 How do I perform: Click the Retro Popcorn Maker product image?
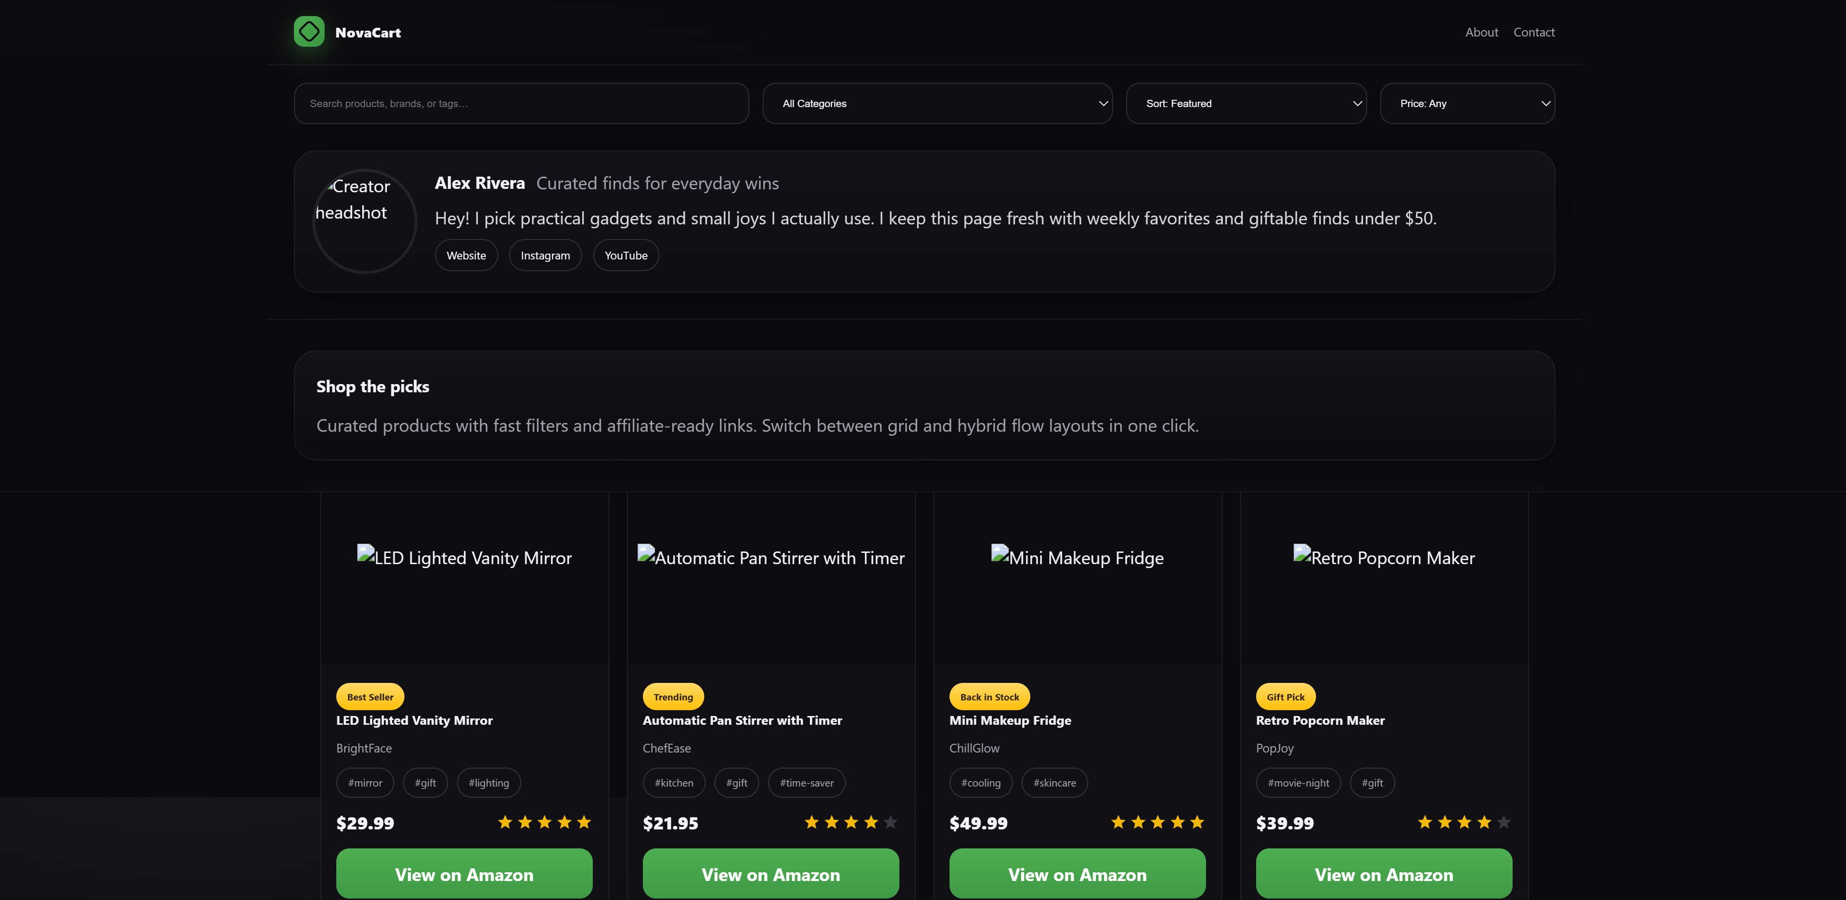1384,558
